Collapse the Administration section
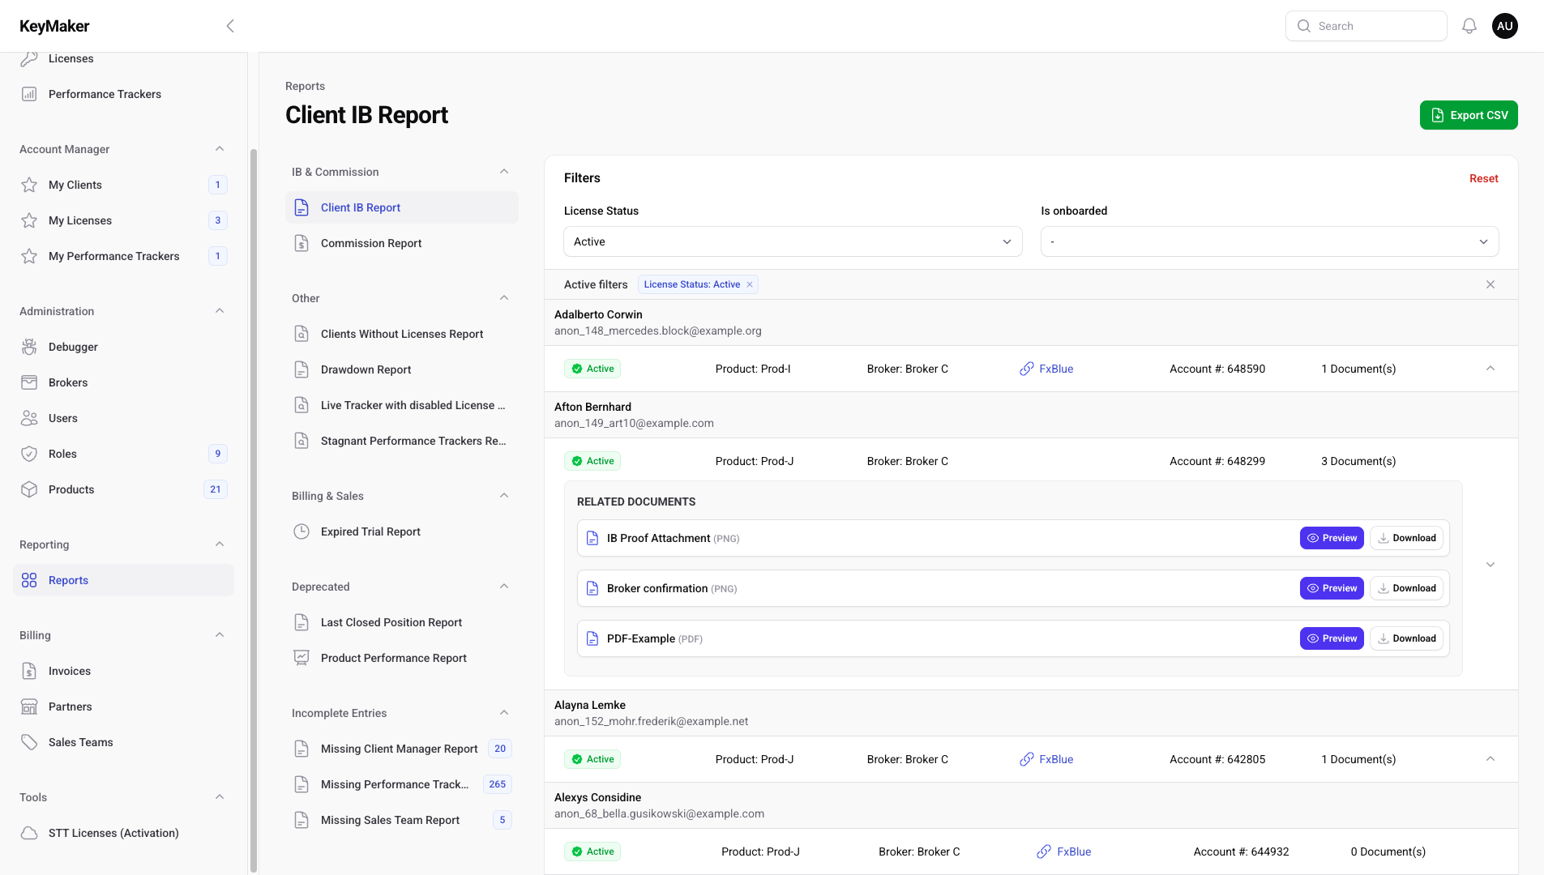 click(220, 311)
